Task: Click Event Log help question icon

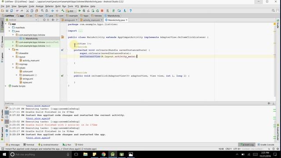Action: [x=7, y=135]
